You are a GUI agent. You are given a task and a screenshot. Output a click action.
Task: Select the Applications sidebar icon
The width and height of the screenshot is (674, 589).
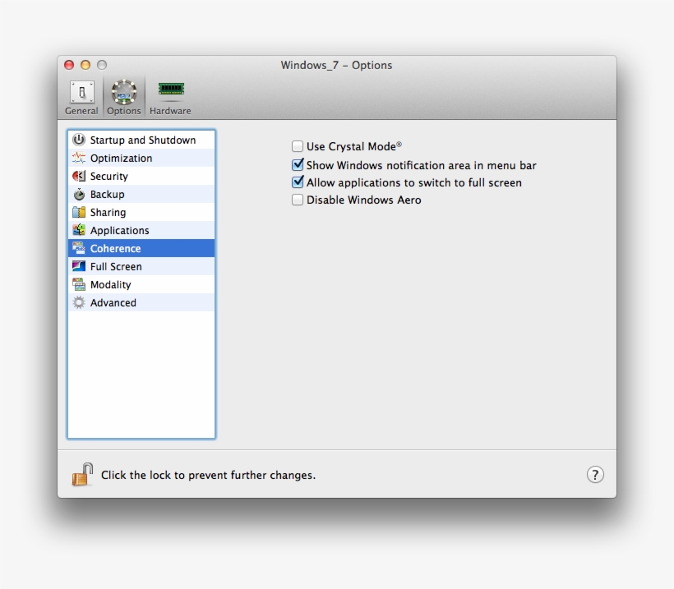pos(79,230)
